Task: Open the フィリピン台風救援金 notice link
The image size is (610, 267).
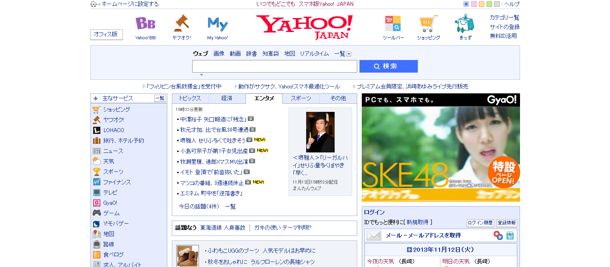Action: pos(184,86)
